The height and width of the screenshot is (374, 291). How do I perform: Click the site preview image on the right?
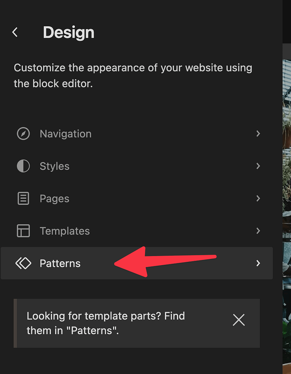287,183
